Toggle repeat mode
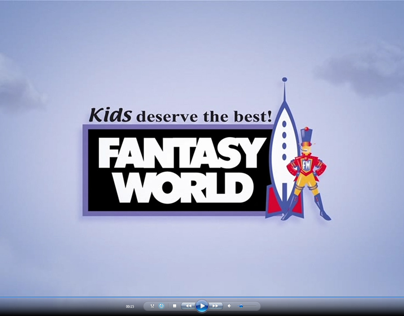The width and height of the screenshot is (404, 316). pos(161,306)
